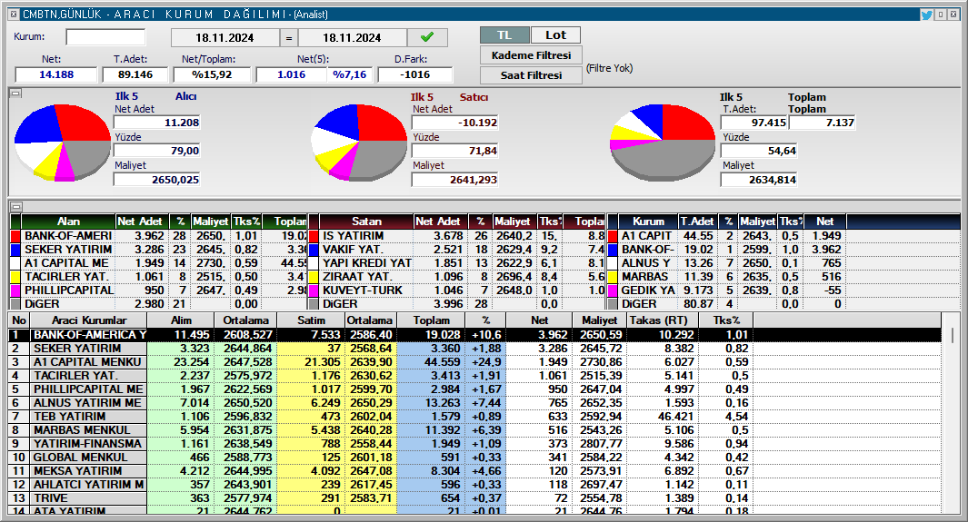This screenshot has width=968, height=522.
Task: Select TEB YATIRIM row
Action: (474, 416)
